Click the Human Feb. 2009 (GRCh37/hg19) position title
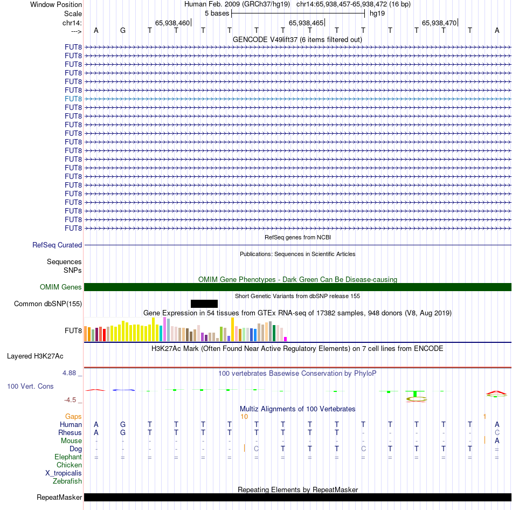512x510 pixels. [237, 4]
